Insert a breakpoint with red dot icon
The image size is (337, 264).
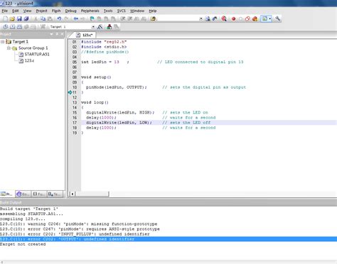click(234, 18)
